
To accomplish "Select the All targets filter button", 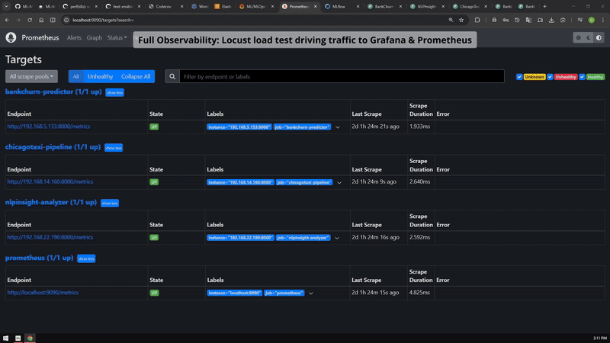I will click(x=75, y=77).
